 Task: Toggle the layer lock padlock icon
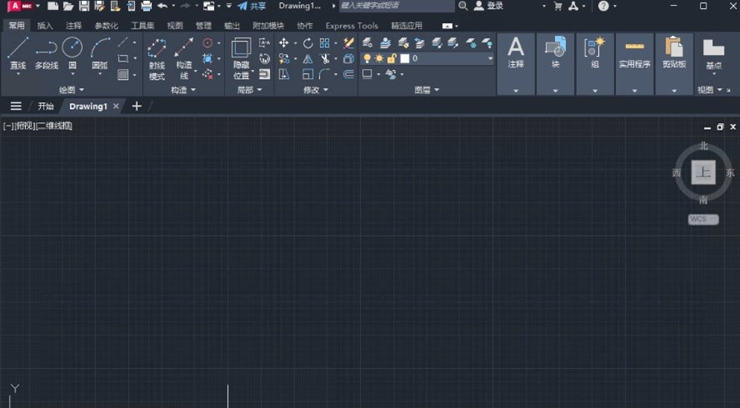(391, 58)
